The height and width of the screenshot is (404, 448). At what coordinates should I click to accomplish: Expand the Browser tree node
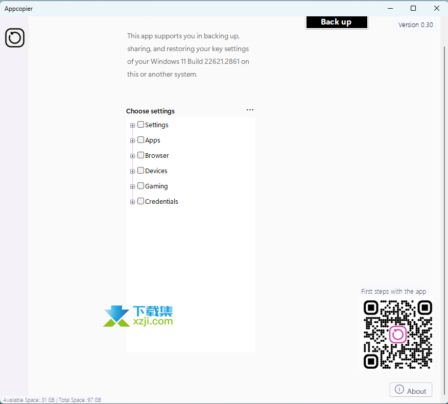pyautogui.click(x=132, y=156)
